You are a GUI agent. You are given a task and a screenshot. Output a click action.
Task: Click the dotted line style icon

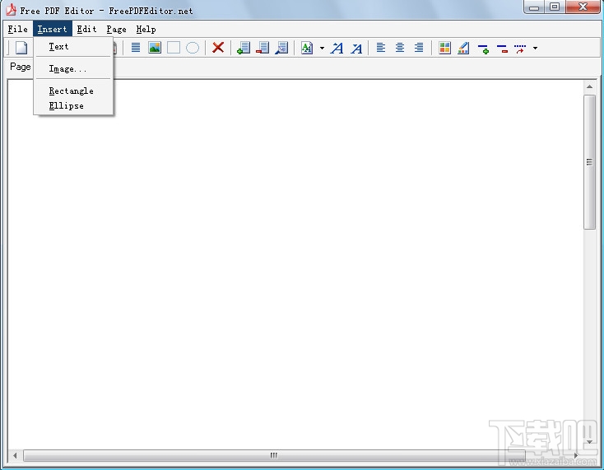click(520, 49)
